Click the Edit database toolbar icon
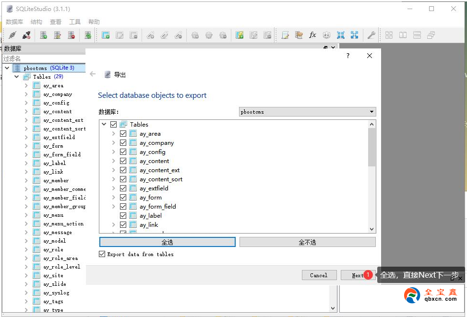This screenshot has width=467, height=317. pyautogui.click(x=58, y=35)
